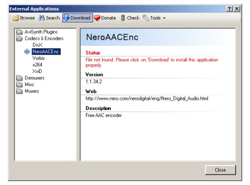Click the 'File not found' status message
This screenshot has height=185, width=250.
point(152,62)
